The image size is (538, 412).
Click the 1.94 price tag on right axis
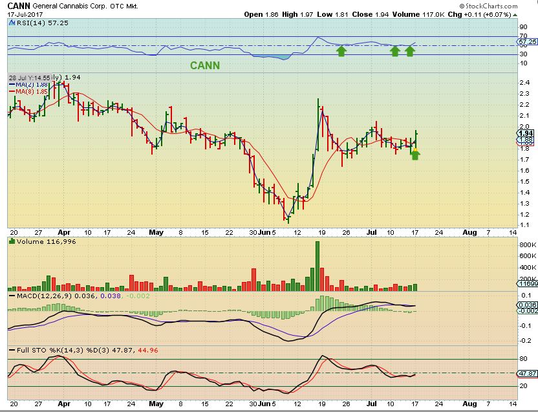(x=526, y=133)
